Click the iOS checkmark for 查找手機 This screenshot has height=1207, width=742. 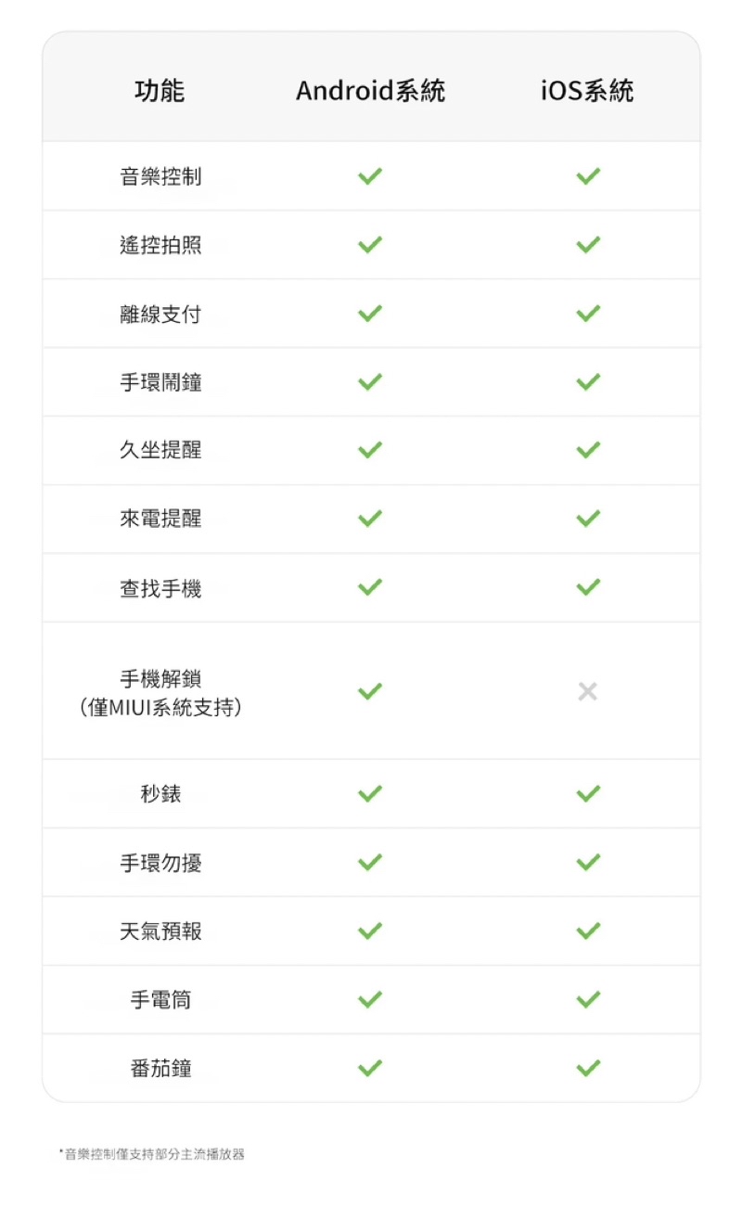pyautogui.click(x=588, y=588)
